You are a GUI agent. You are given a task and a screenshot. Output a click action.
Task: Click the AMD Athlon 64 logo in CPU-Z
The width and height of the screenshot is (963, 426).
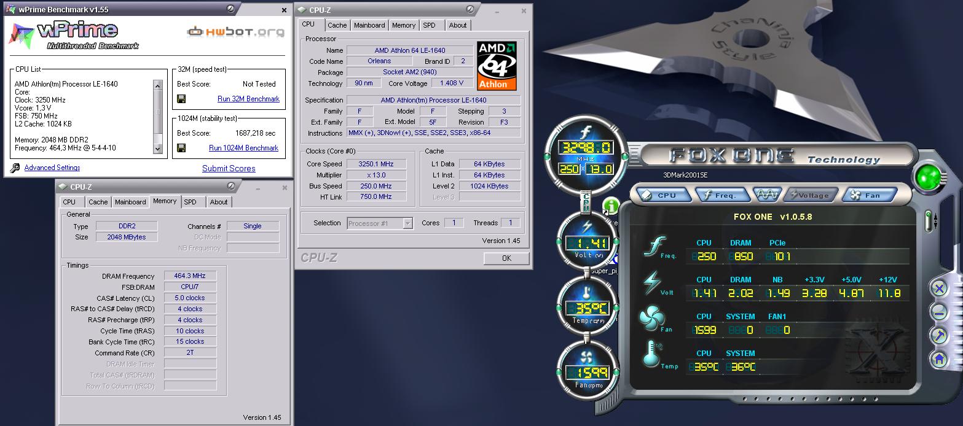[x=497, y=66]
